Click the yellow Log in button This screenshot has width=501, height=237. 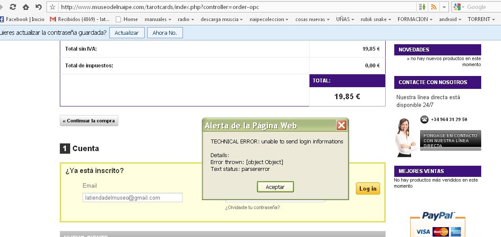tap(368, 188)
